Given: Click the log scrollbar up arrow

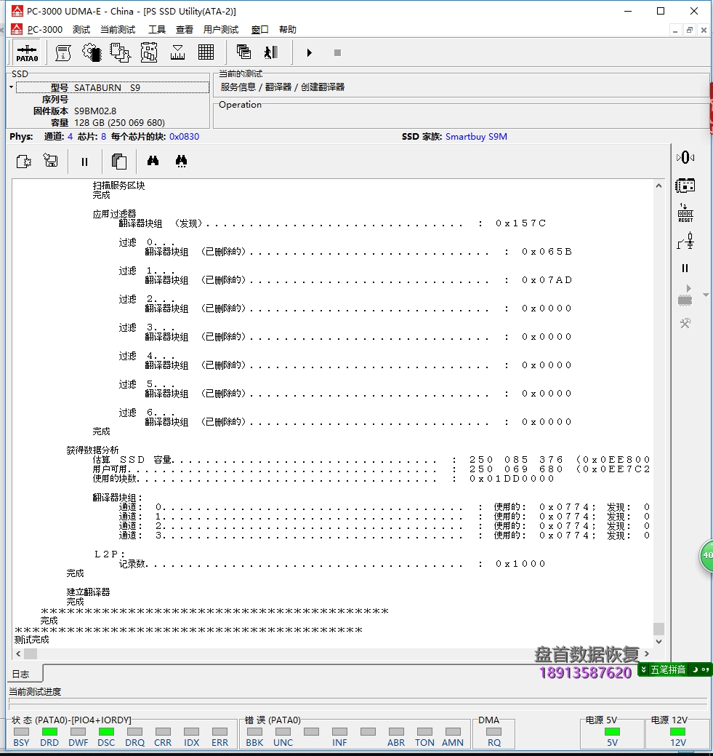Looking at the screenshot, I should [x=658, y=186].
